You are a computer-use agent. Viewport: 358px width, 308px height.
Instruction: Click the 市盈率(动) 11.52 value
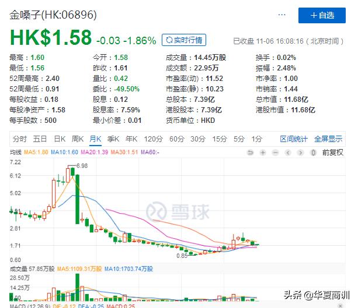tap(214, 79)
